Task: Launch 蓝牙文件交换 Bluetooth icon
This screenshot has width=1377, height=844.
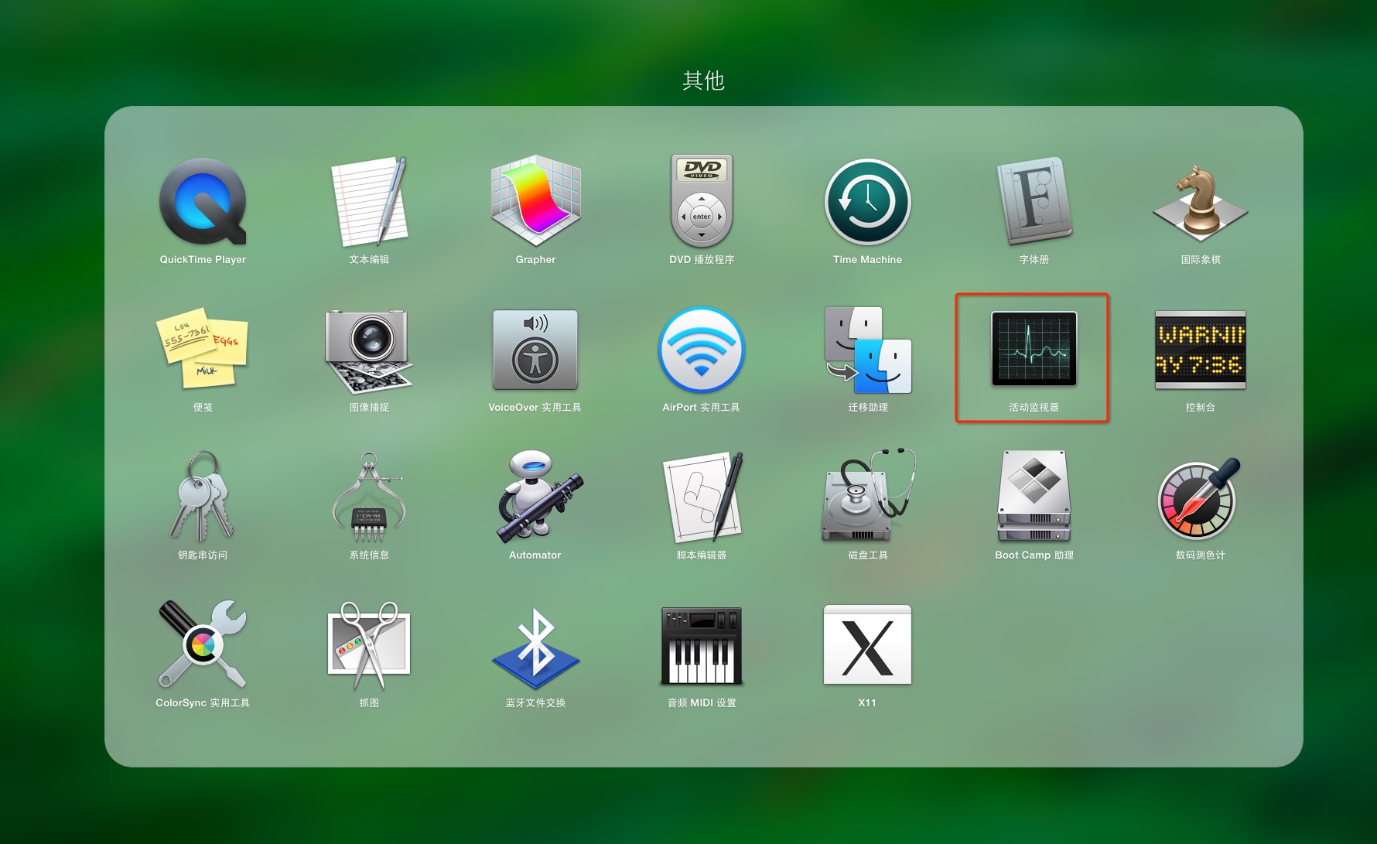Action: [x=535, y=648]
